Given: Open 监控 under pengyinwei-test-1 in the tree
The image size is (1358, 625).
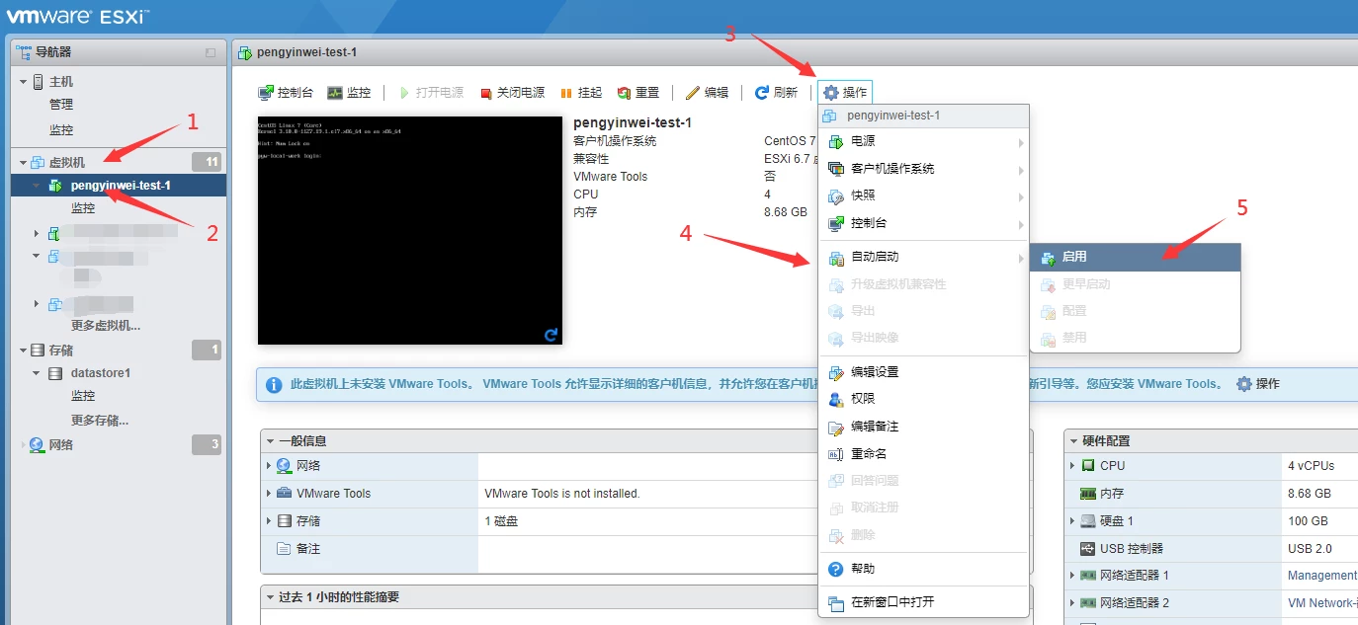Looking at the screenshot, I should [x=83, y=208].
